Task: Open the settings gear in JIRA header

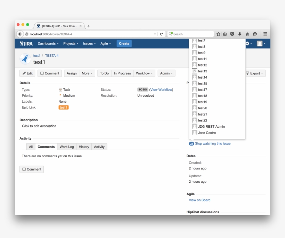Action: pos(248,43)
